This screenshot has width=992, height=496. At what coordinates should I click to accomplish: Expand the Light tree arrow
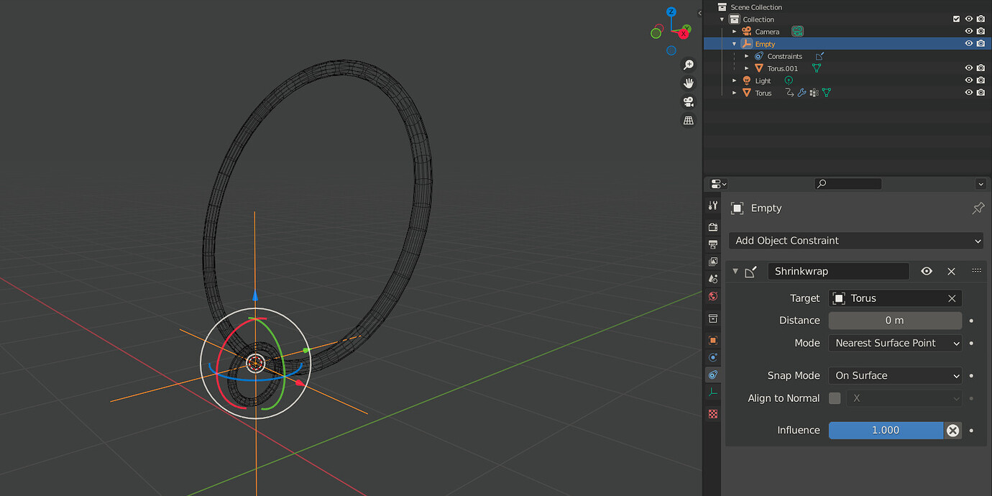tap(735, 81)
